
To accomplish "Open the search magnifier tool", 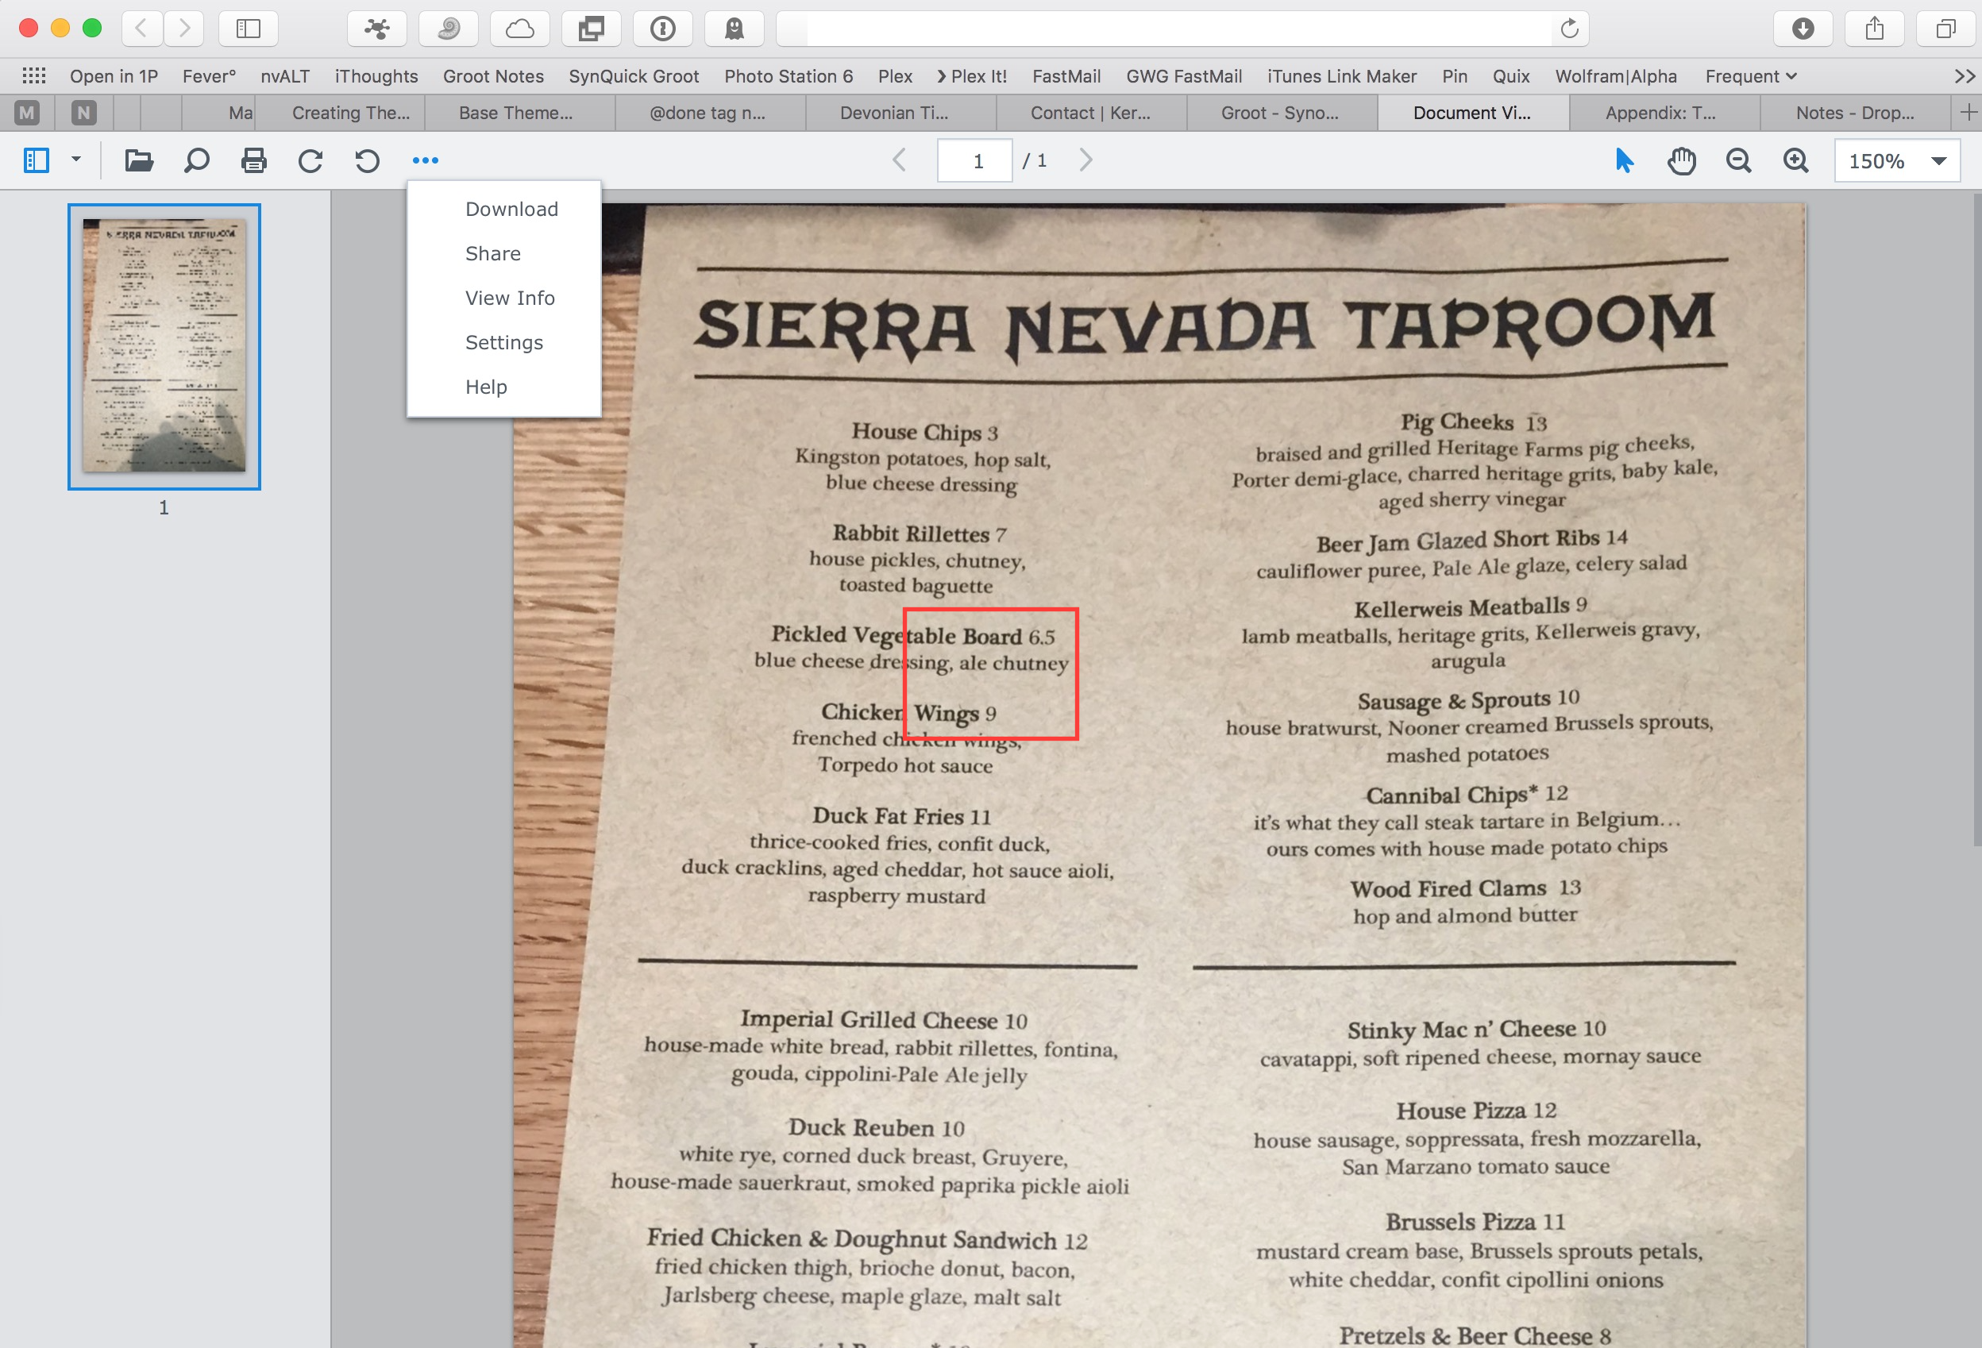I will coord(196,160).
